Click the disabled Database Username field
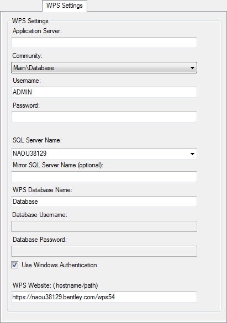This screenshot has width=227, height=323. 104,226
